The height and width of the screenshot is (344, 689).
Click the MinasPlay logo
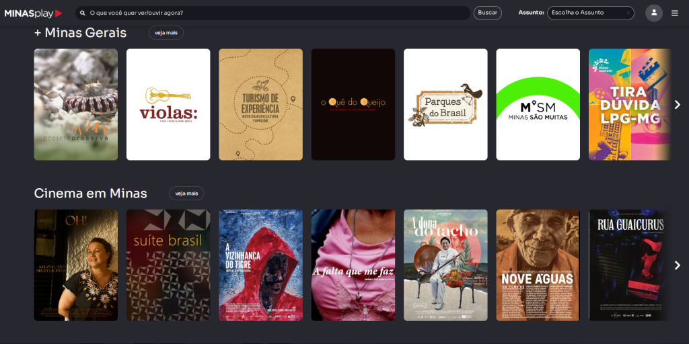33,13
